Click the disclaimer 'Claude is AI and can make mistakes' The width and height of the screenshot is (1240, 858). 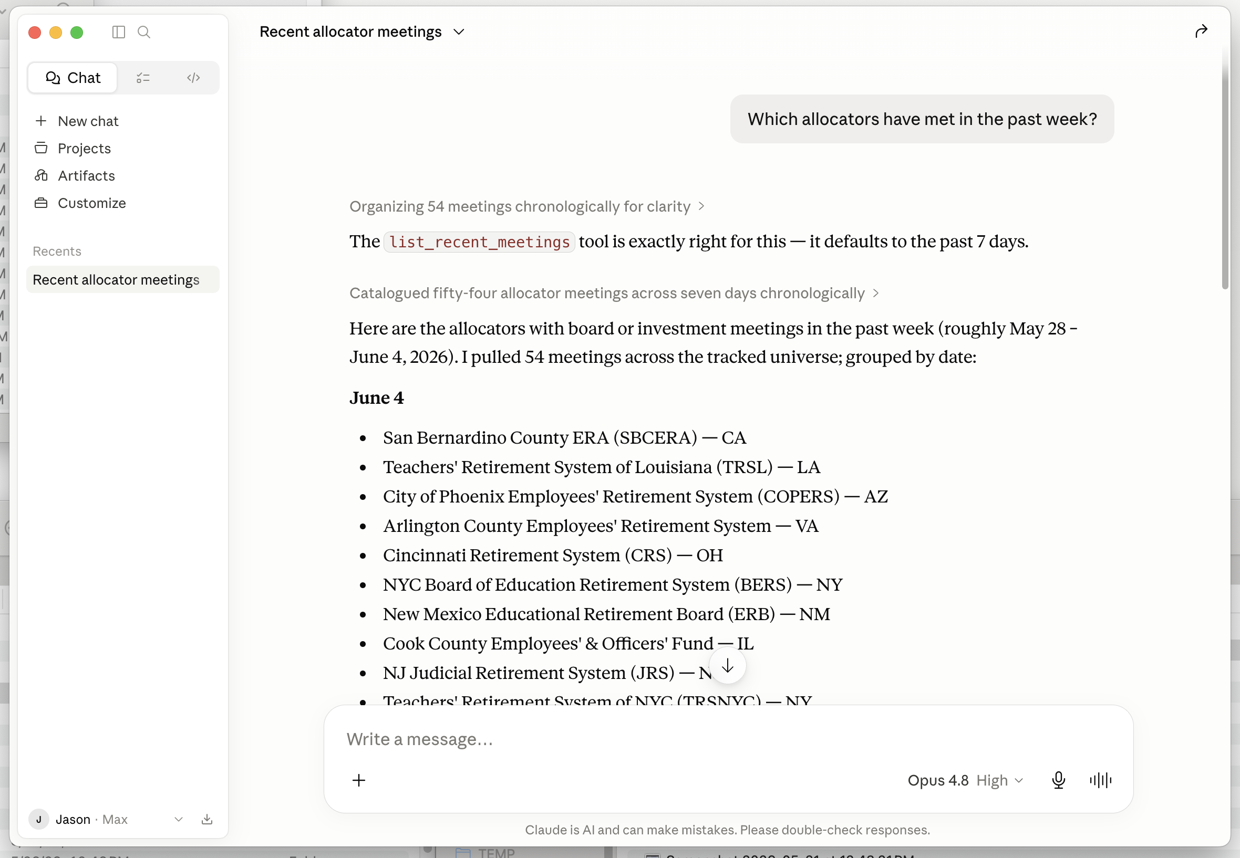click(727, 830)
